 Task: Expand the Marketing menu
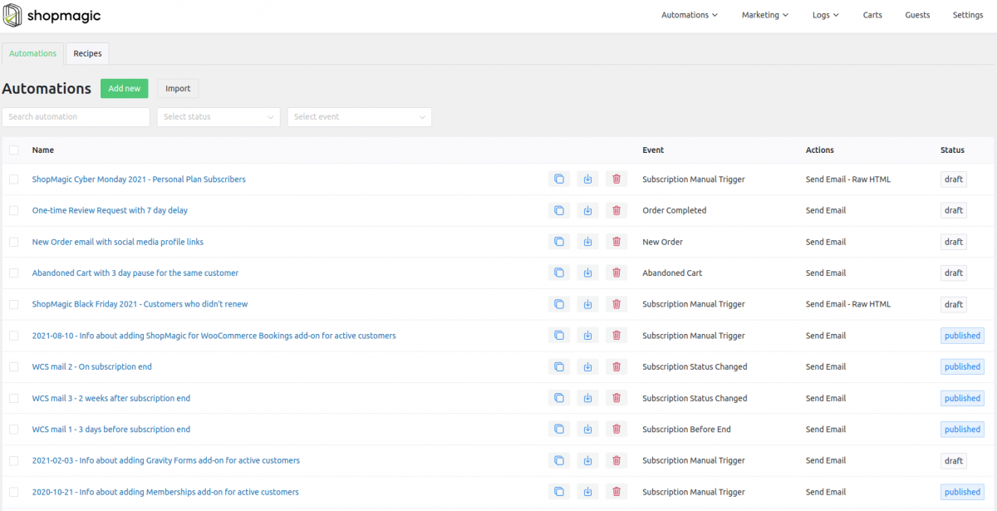click(764, 15)
